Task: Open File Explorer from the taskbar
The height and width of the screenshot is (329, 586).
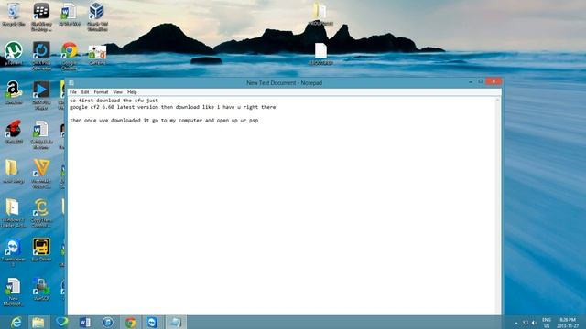Action: [38, 322]
